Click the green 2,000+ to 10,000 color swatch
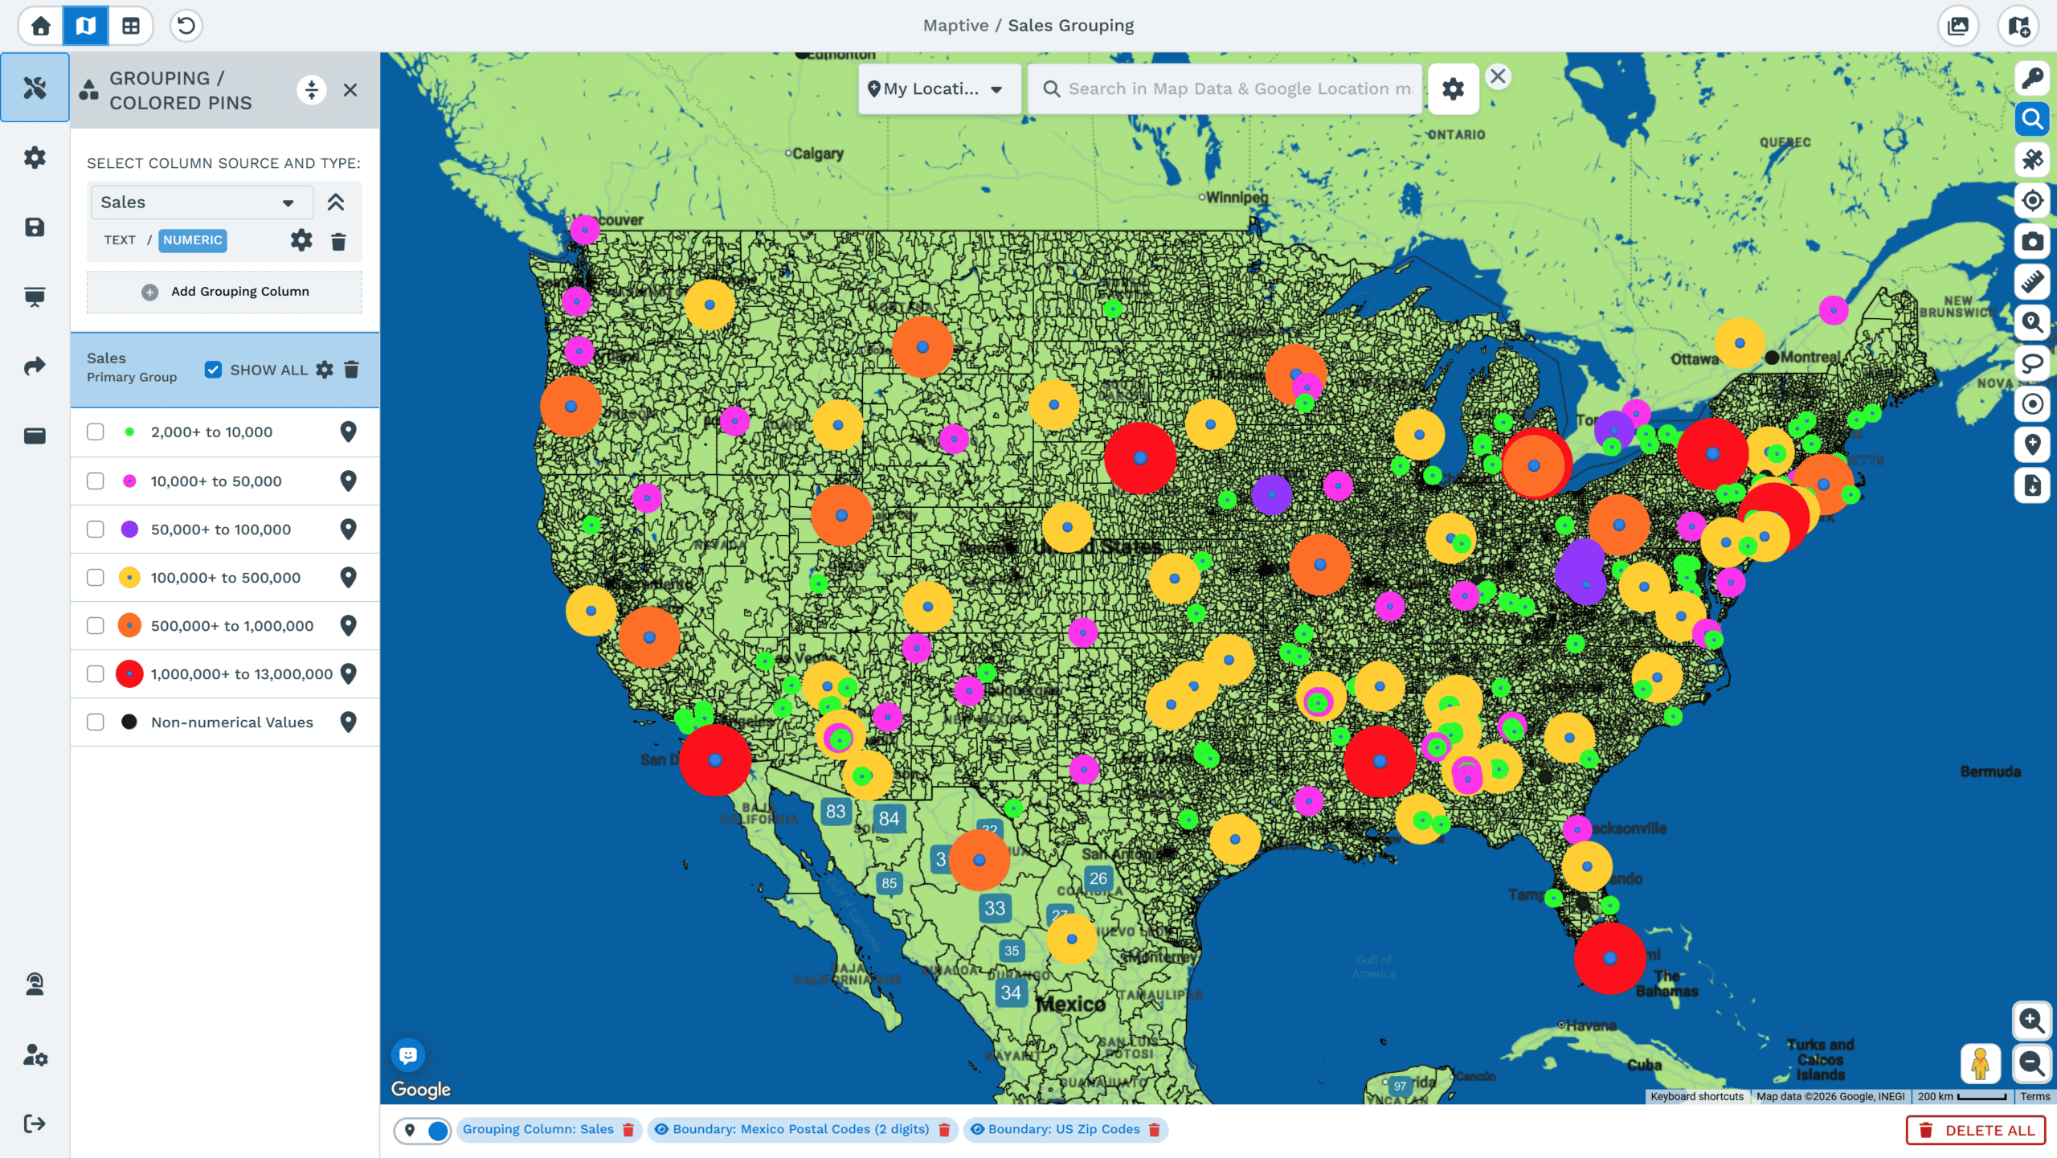The image size is (2057, 1158). coord(129,432)
